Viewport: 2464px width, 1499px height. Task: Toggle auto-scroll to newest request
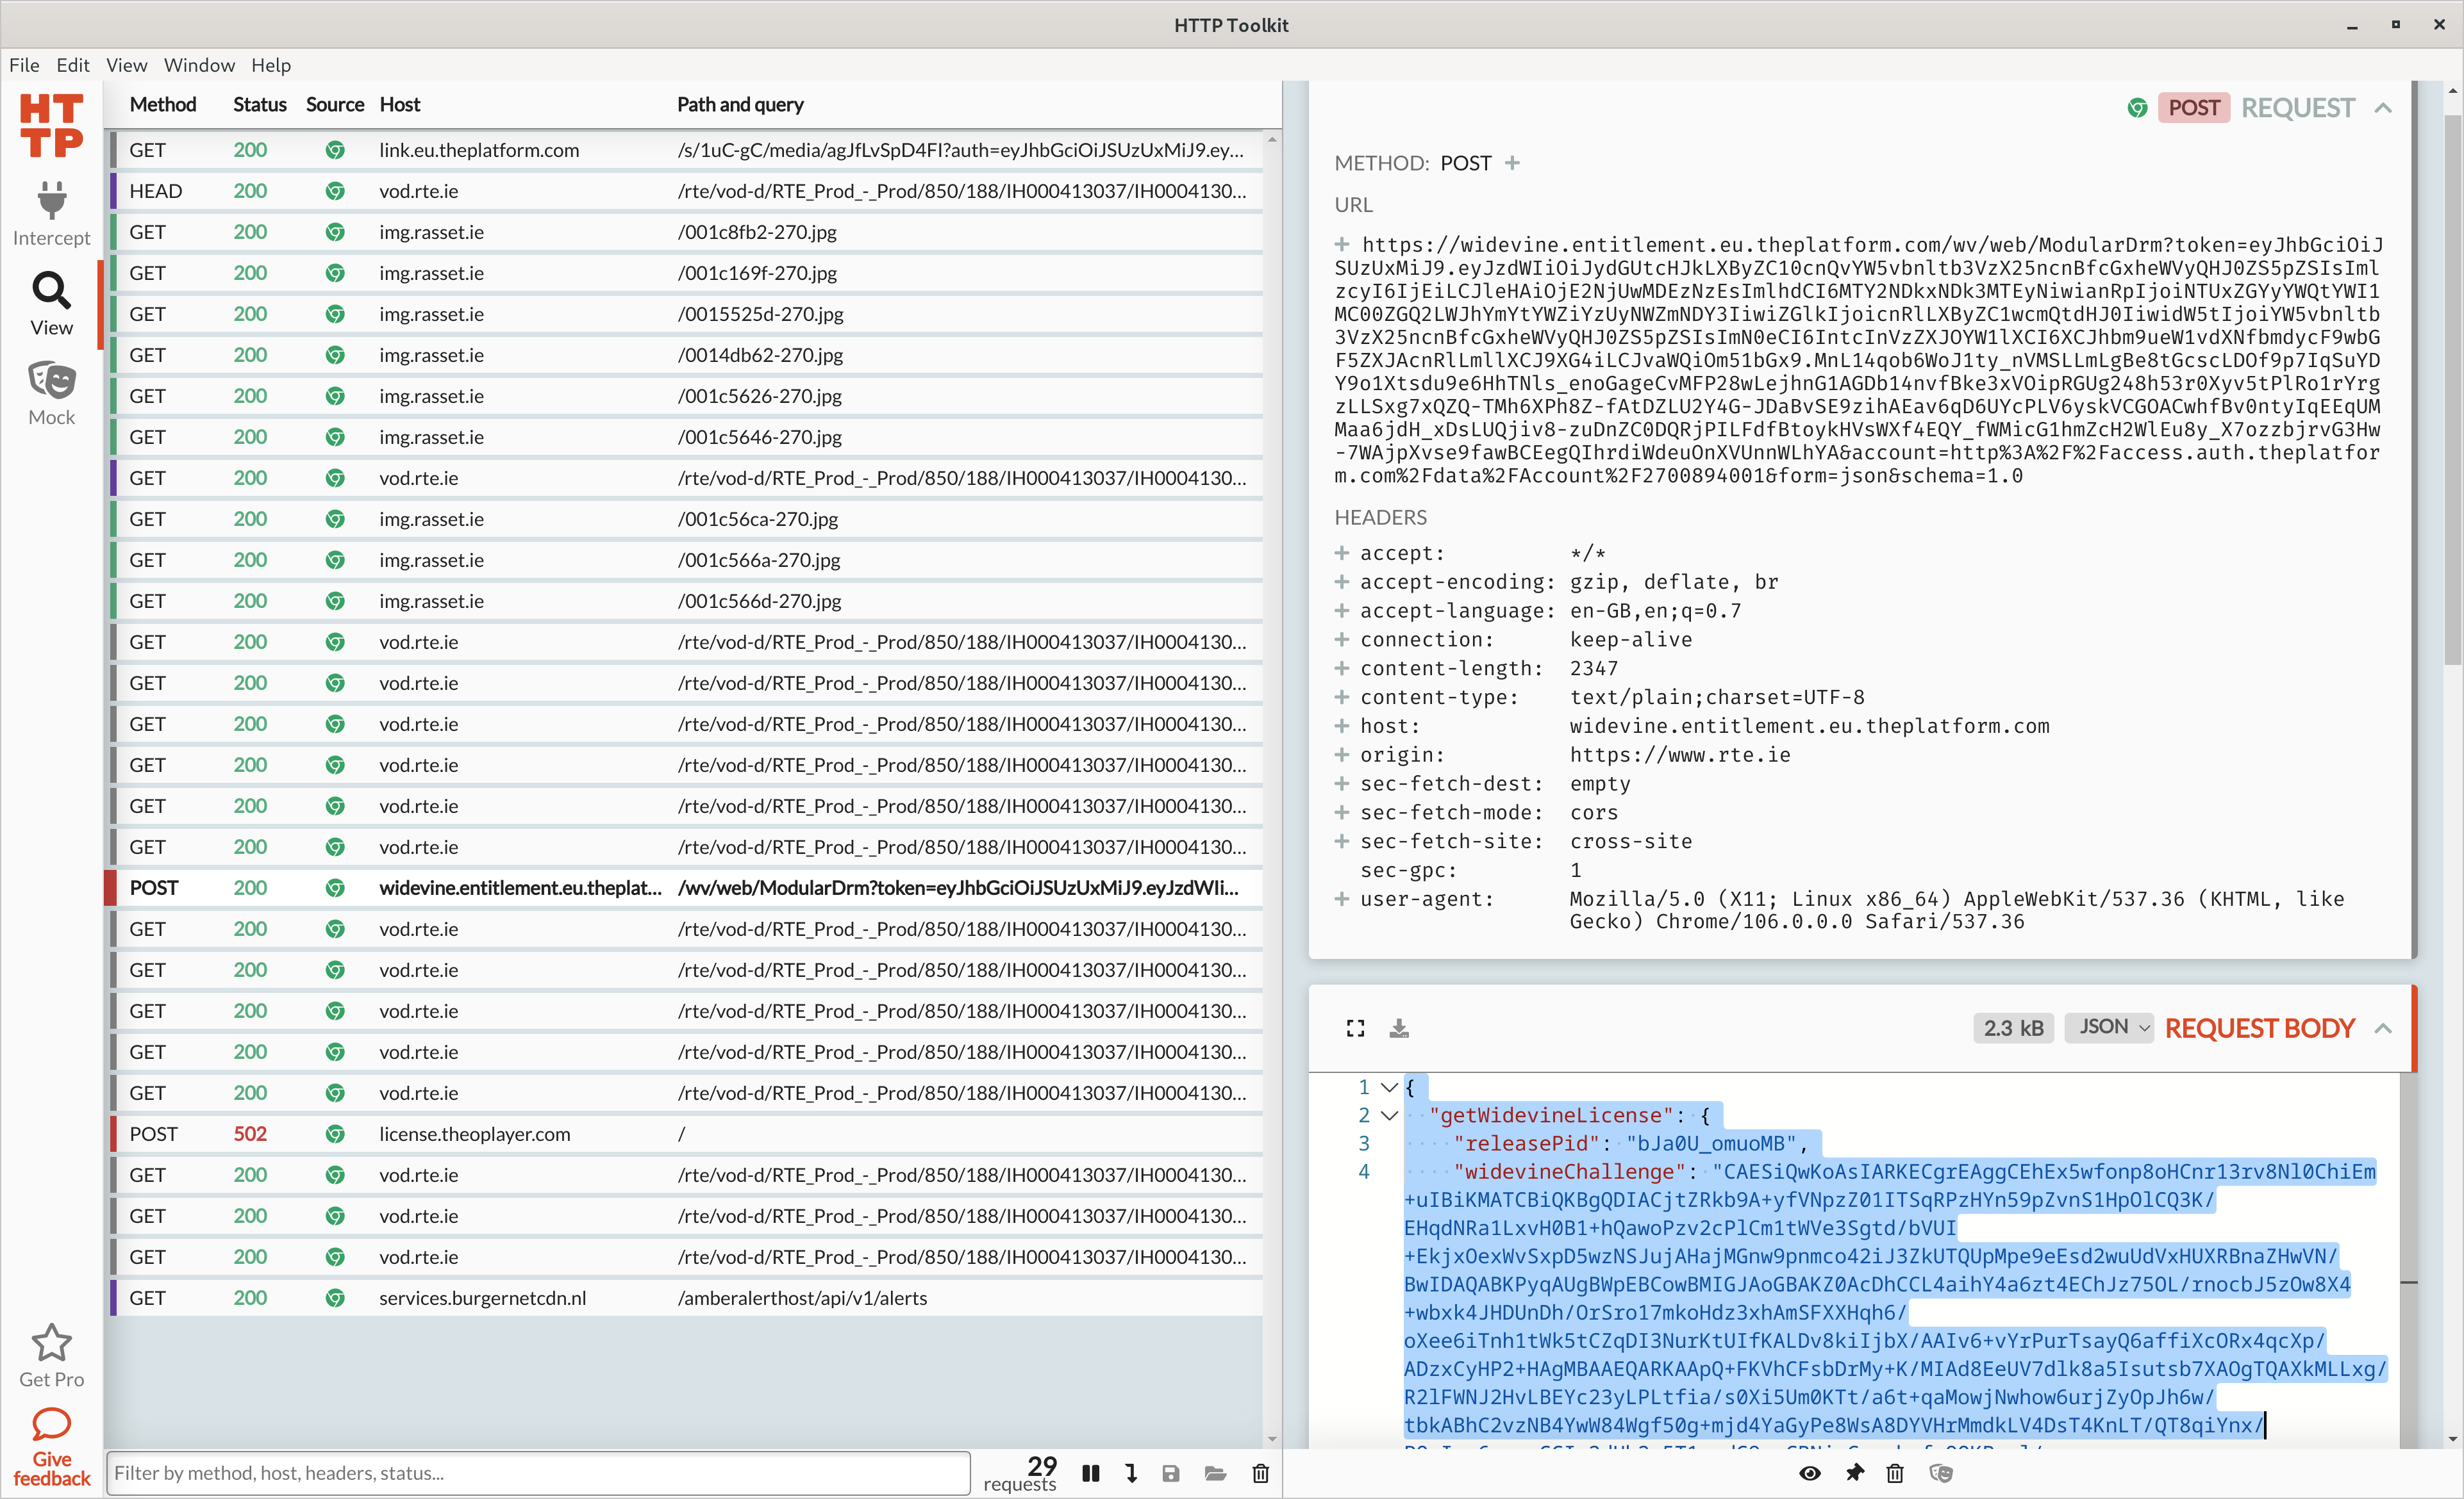pos(1131,1473)
